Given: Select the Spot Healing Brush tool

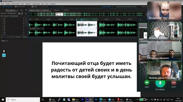Looking at the screenshot, I should pos(63,7).
